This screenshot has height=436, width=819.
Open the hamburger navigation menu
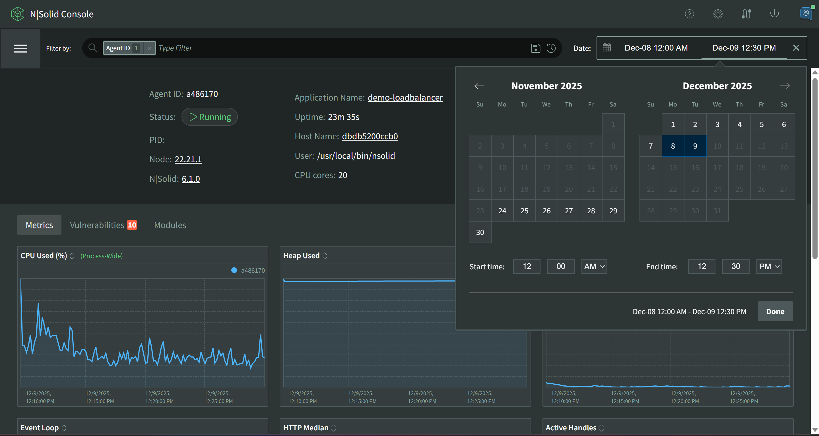[x=20, y=48]
